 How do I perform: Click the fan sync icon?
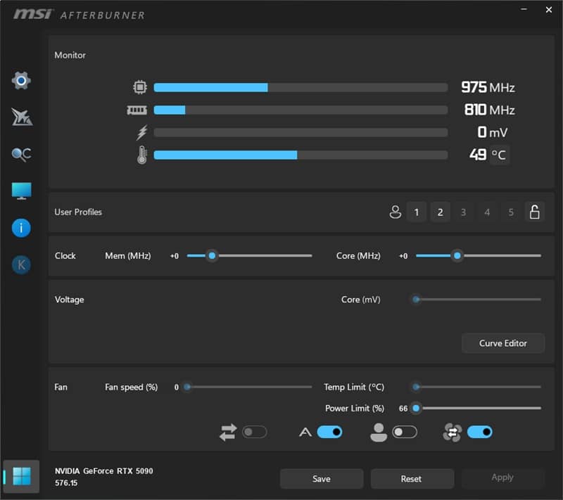[452, 432]
